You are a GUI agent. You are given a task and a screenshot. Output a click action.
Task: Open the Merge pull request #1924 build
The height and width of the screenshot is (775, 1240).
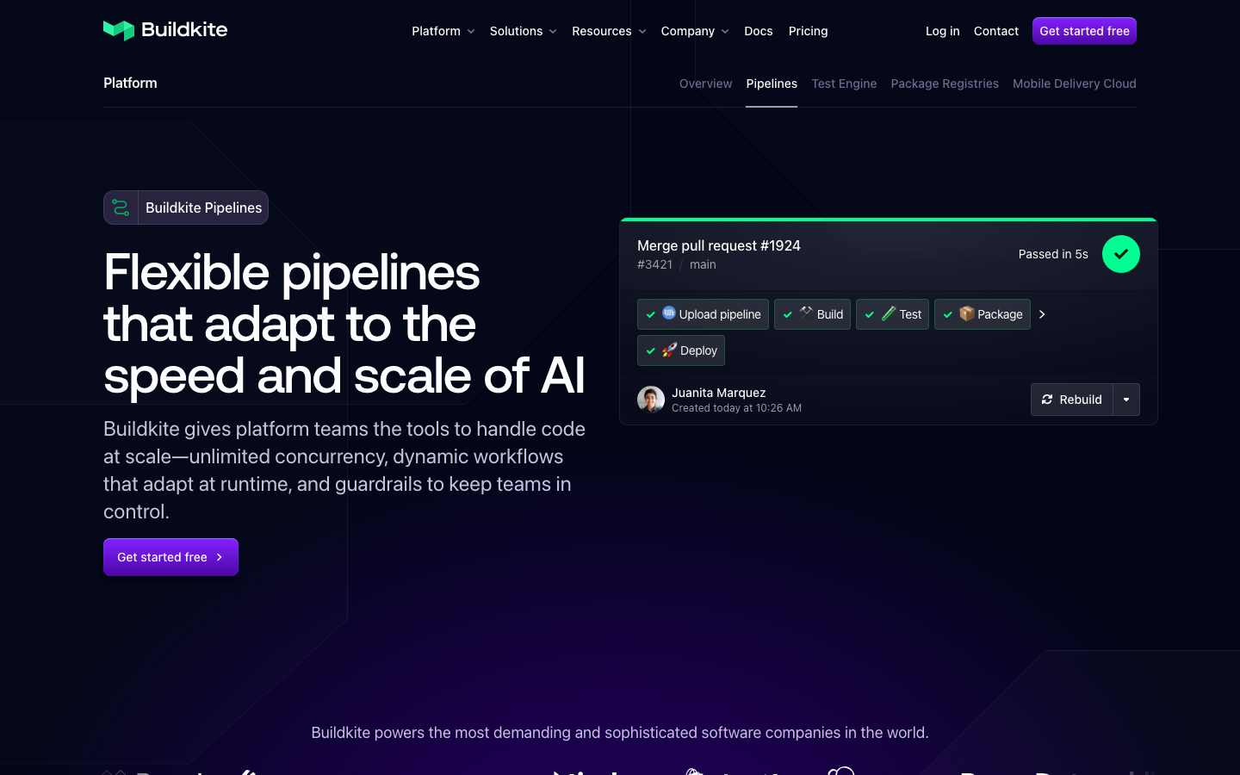pyautogui.click(x=719, y=245)
